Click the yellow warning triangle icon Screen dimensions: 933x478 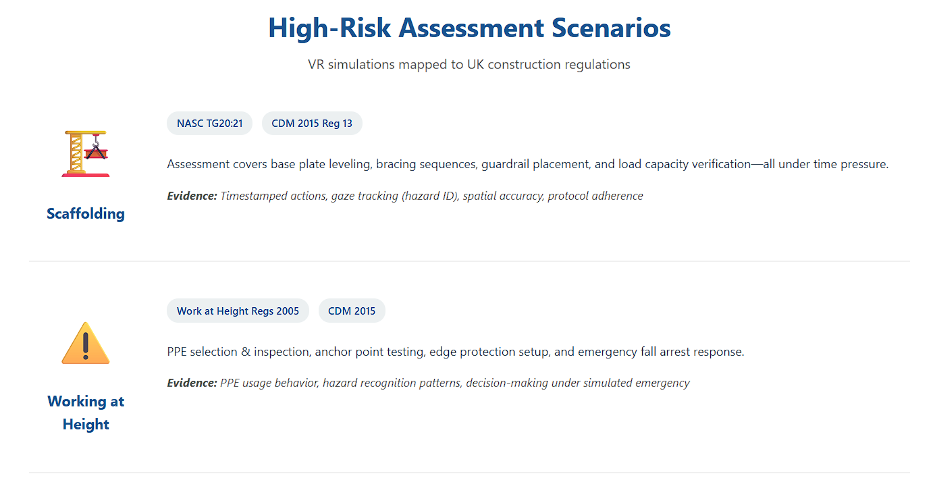tap(86, 343)
